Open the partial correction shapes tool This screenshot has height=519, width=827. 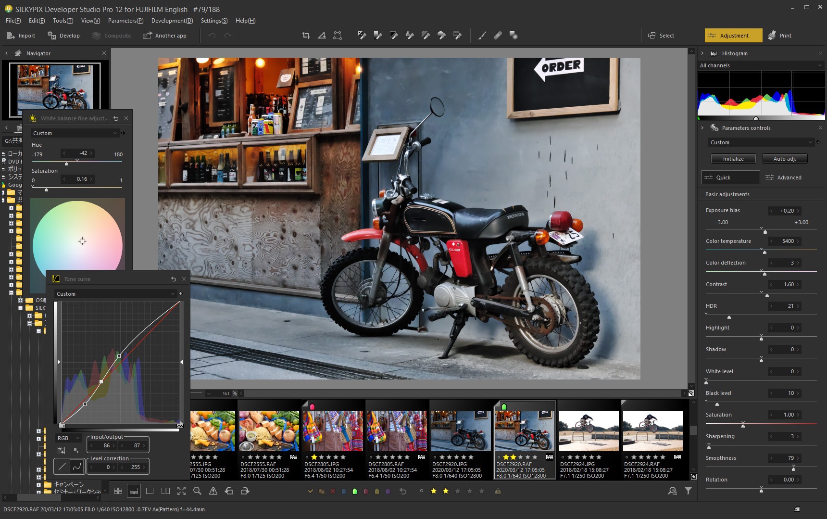pos(514,35)
